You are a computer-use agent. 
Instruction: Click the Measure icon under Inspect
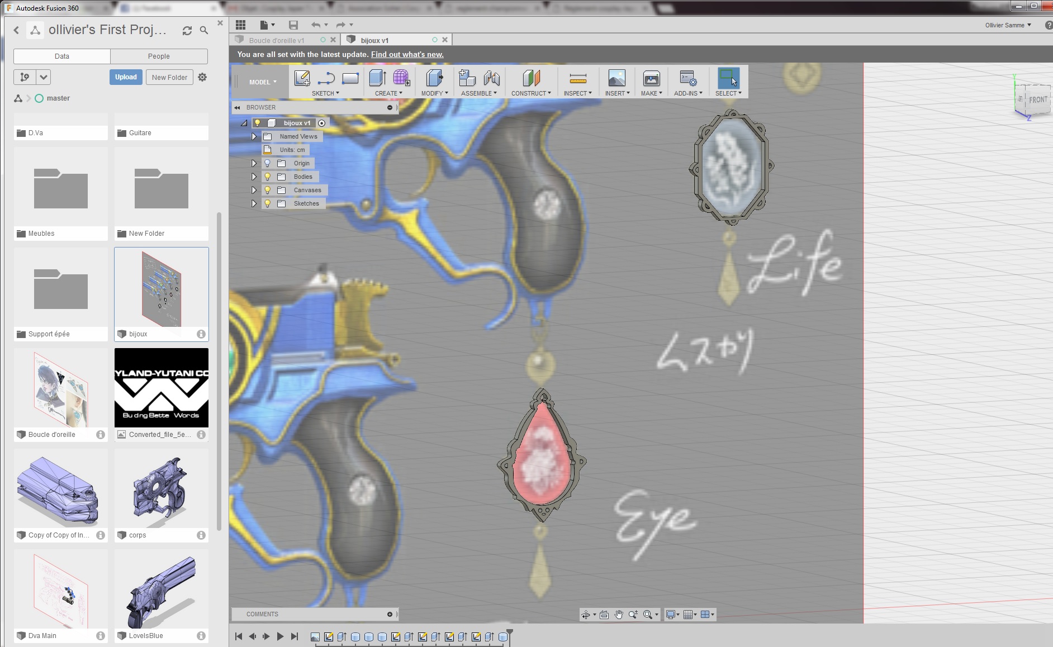pos(577,78)
